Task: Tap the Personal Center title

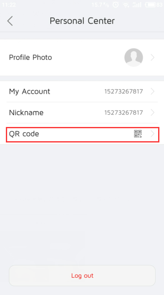Action: click(82, 21)
